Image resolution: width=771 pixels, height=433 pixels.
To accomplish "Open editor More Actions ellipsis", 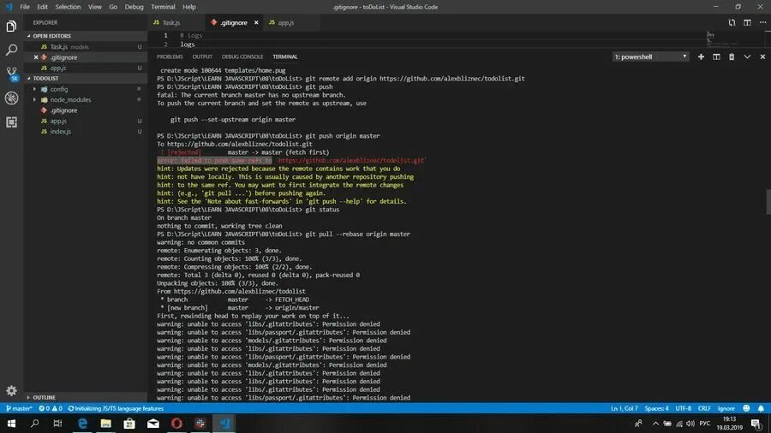I will point(762,22).
